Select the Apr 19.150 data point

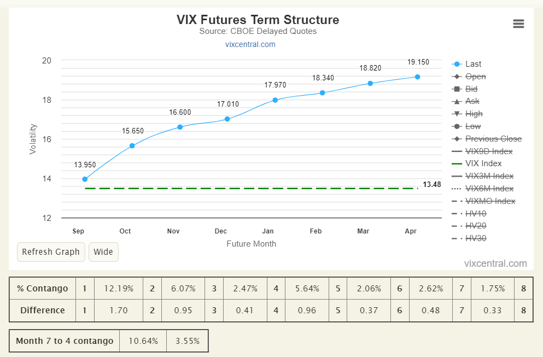pos(417,77)
